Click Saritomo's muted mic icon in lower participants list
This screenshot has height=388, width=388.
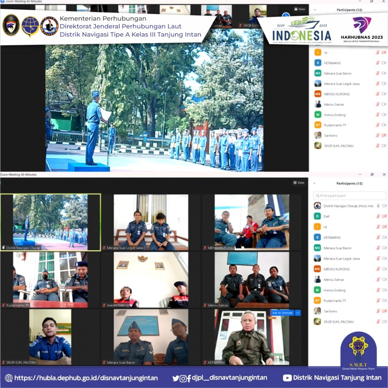click(378, 311)
